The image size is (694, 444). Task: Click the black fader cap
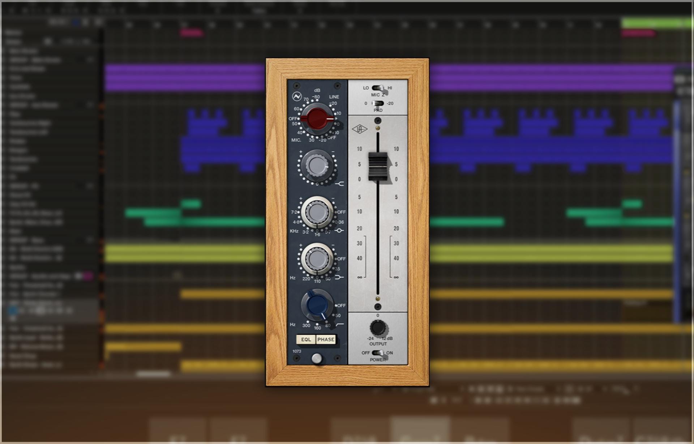(x=378, y=166)
